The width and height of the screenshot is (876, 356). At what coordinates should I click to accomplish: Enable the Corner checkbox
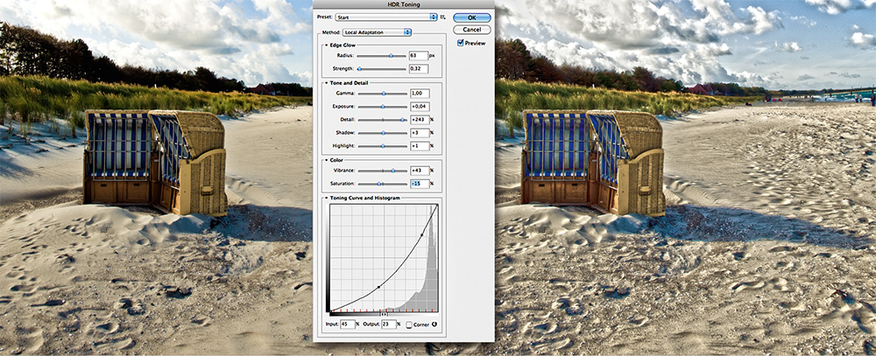[x=409, y=325]
